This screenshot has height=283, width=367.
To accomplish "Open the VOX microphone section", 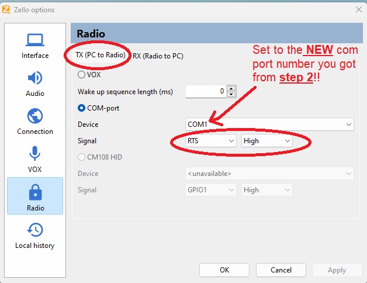I will [x=35, y=159].
